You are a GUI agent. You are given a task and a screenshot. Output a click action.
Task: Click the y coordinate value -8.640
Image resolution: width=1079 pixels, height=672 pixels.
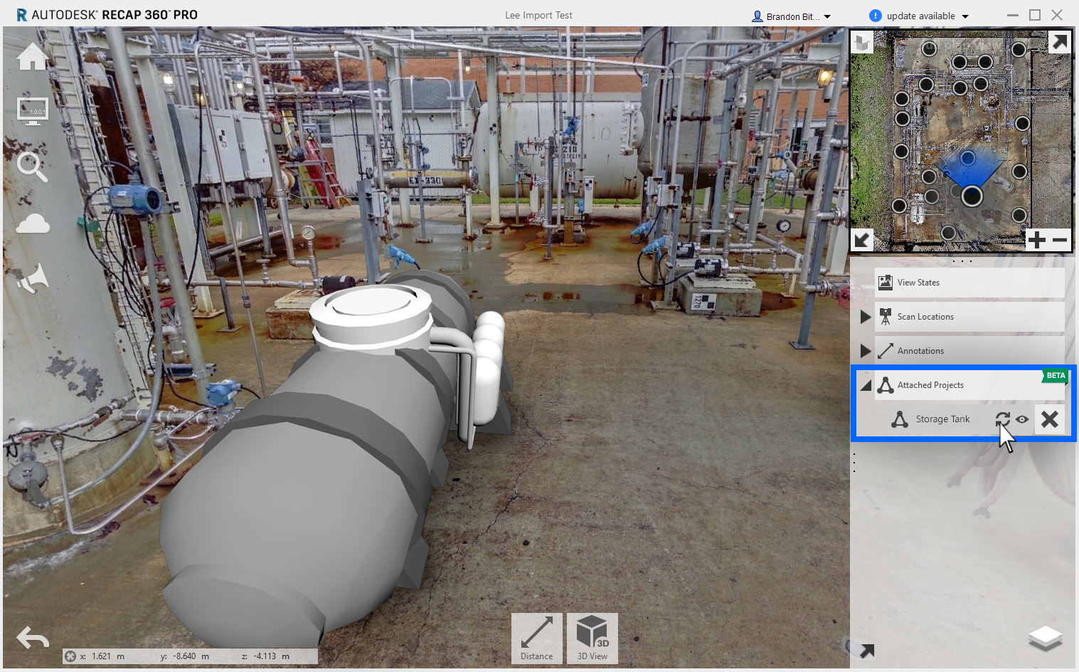pos(184,656)
